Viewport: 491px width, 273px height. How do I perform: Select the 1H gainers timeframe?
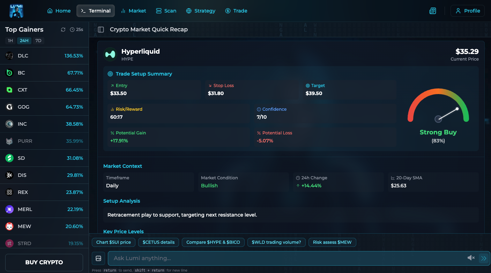coord(10,41)
